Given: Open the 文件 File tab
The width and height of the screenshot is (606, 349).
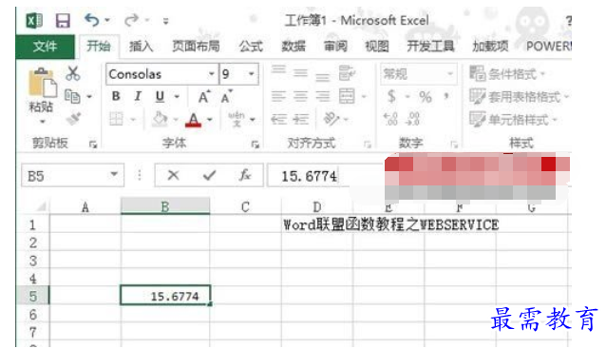Looking at the screenshot, I should pyautogui.click(x=46, y=47).
